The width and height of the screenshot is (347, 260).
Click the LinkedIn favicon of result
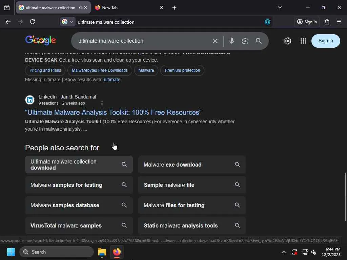tap(30, 100)
